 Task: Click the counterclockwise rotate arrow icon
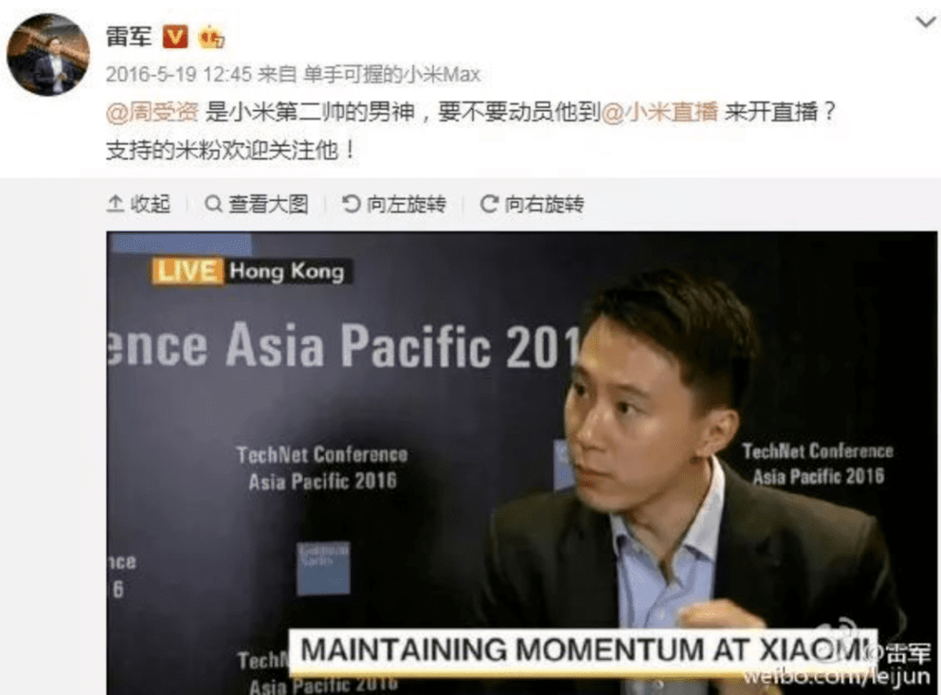(350, 204)
